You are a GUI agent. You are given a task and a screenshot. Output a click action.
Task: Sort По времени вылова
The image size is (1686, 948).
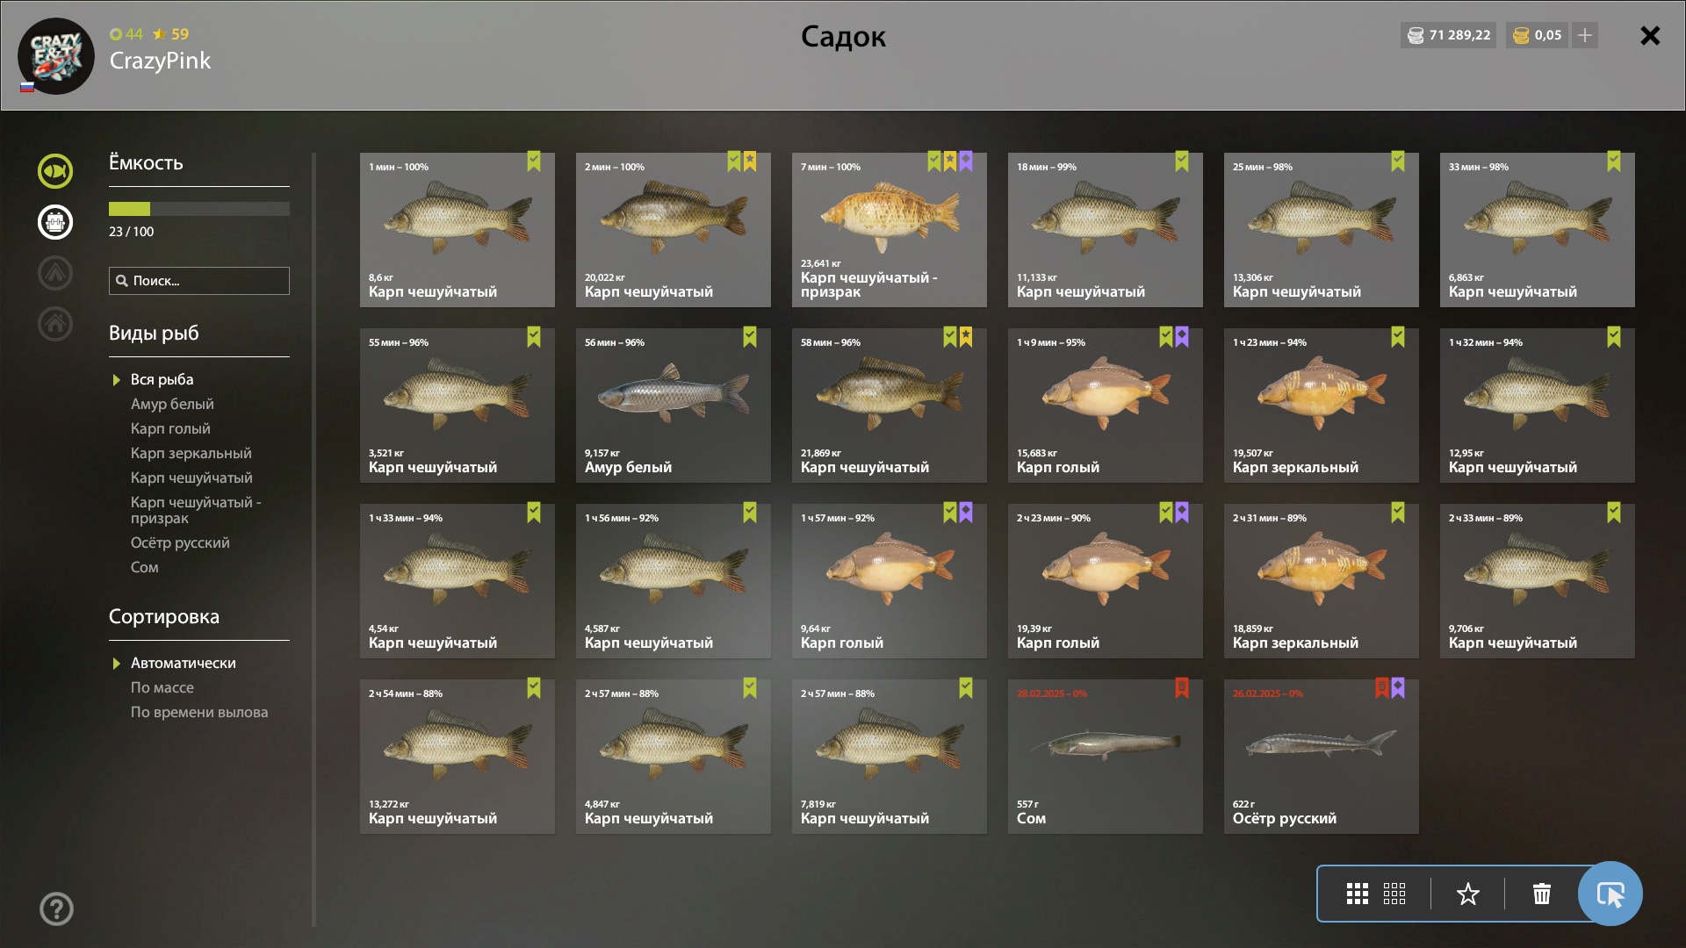coord(199,712)
